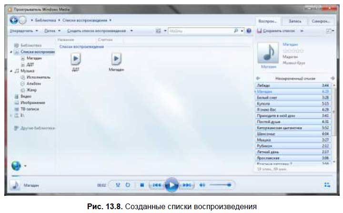Open the online stores dropdown arrow
The height and width of the screenshot is (213, 343).
pos(25,166)
